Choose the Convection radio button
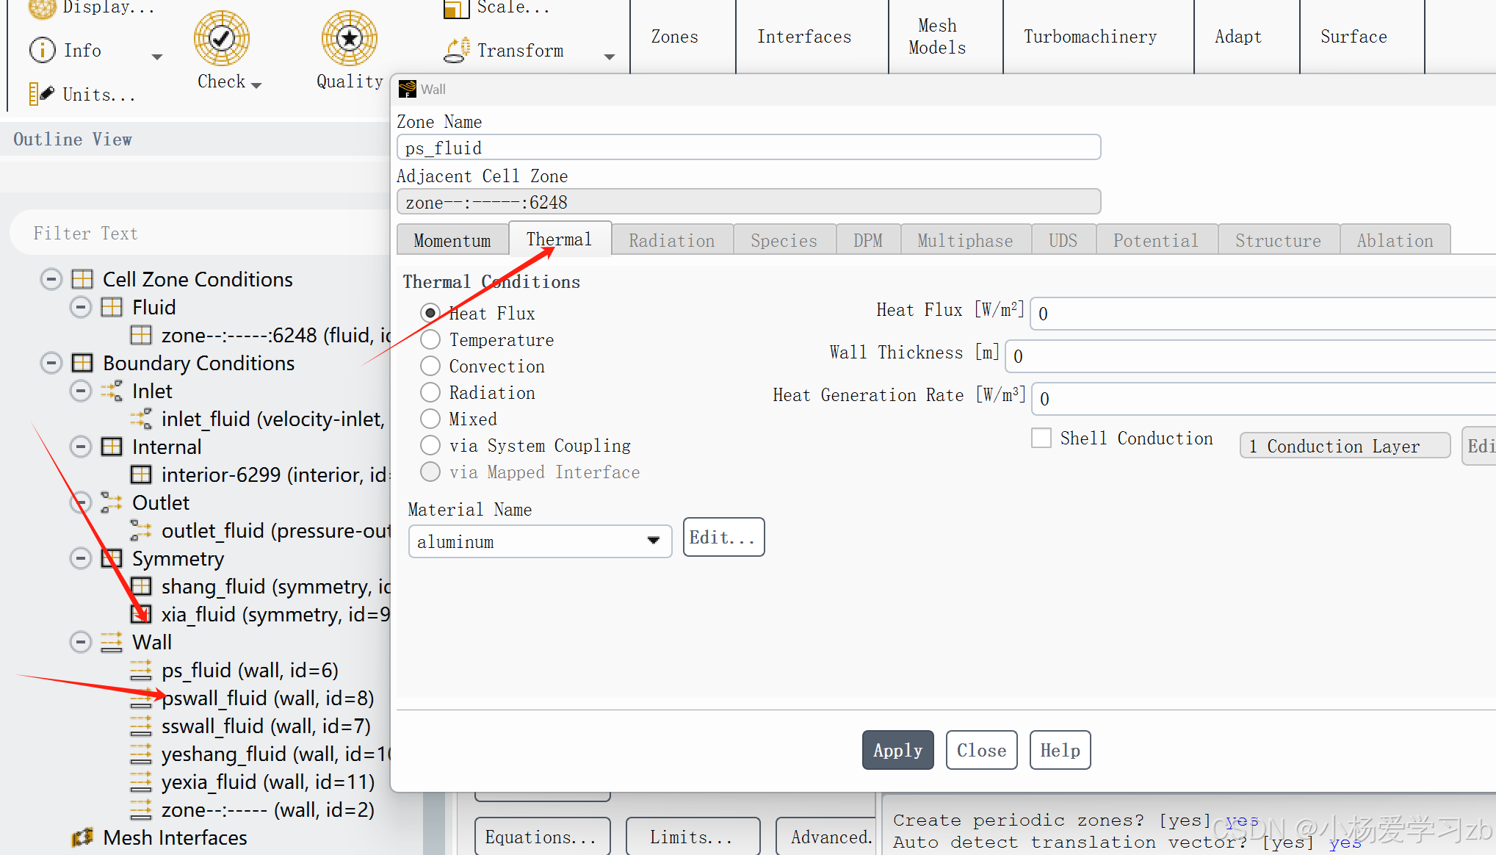The width and height of the screenshot is (1496, 855). 430,366
